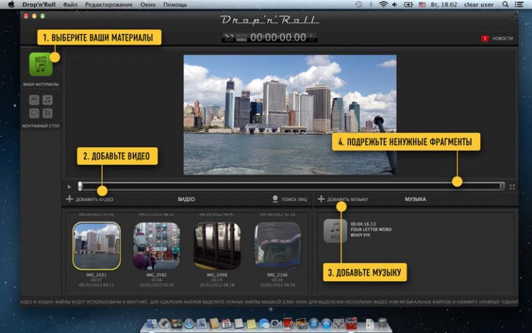Click the 00:04:16.13 track duration

(x=363, y=224)
